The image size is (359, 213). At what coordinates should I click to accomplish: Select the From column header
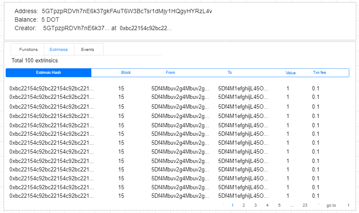tap(170, 73)
